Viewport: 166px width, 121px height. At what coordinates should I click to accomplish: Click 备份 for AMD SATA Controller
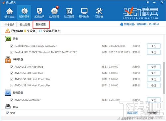154,100
